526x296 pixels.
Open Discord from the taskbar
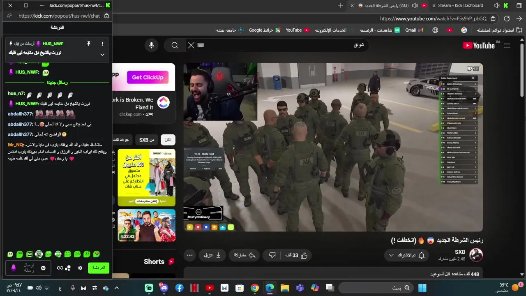164,288
